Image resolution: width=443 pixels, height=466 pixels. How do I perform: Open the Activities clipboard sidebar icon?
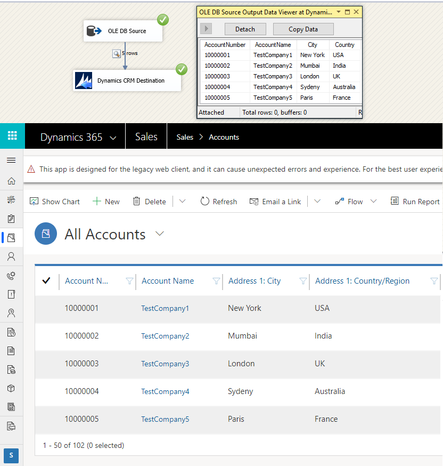[11, 219]
